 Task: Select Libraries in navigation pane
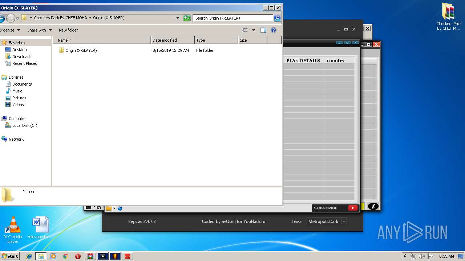16,77
